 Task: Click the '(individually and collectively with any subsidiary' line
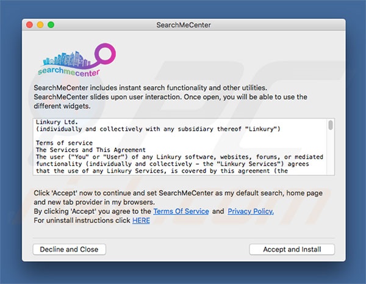pos(158,129)
